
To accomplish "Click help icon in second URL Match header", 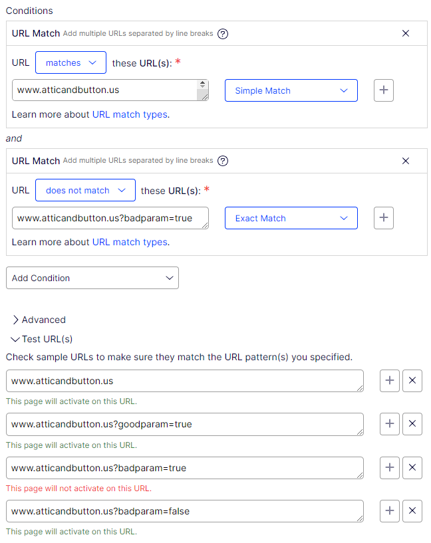I will (x=223, y=161).
